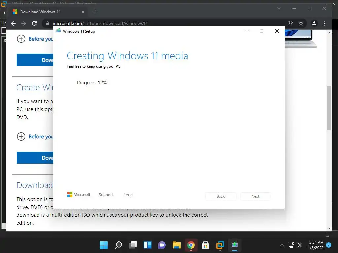338x253 pixels.
Task: Click the Next button in Setup
Action: pos(255,196)
